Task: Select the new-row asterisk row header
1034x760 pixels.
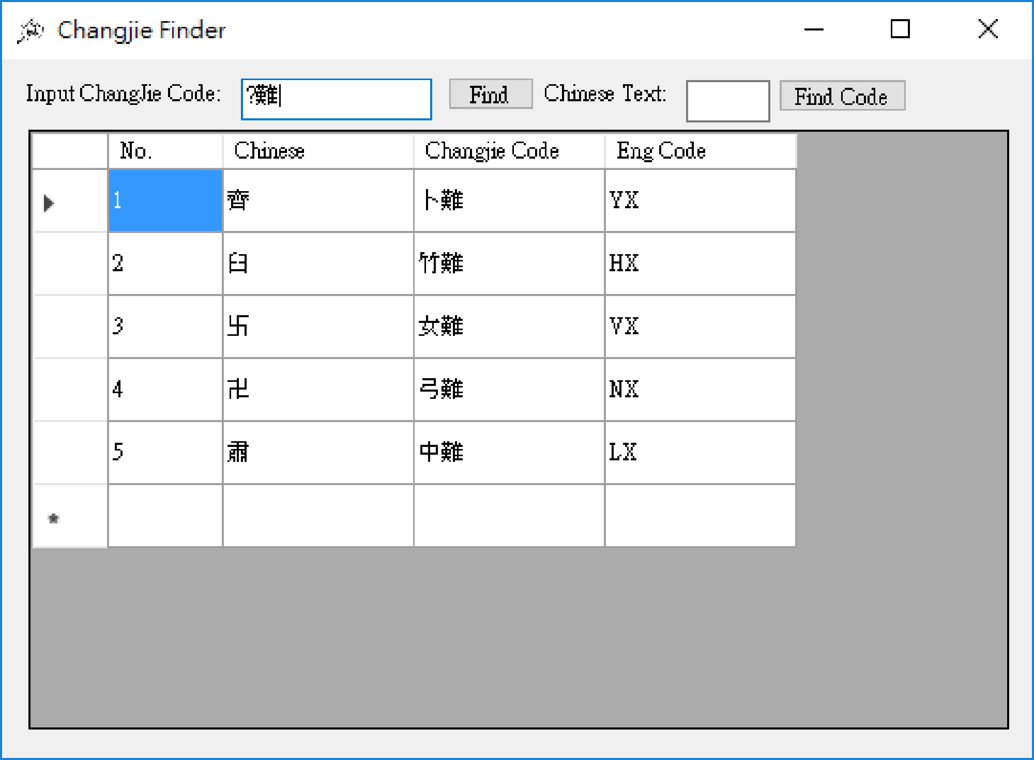Action: 70,517
